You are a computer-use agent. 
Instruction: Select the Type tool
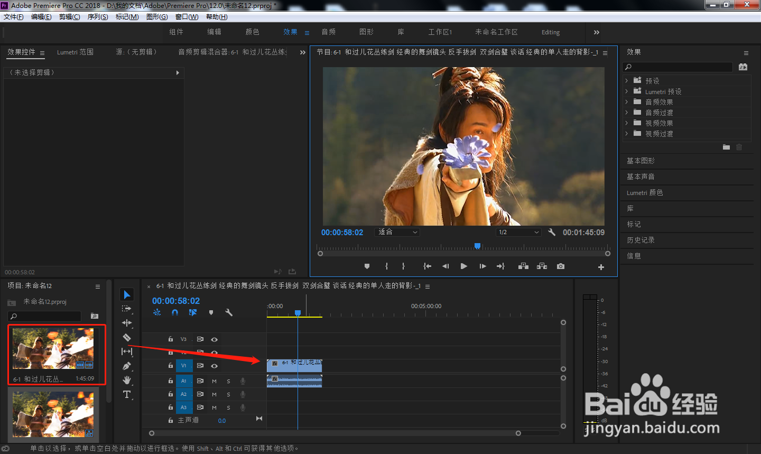(127, 394)
